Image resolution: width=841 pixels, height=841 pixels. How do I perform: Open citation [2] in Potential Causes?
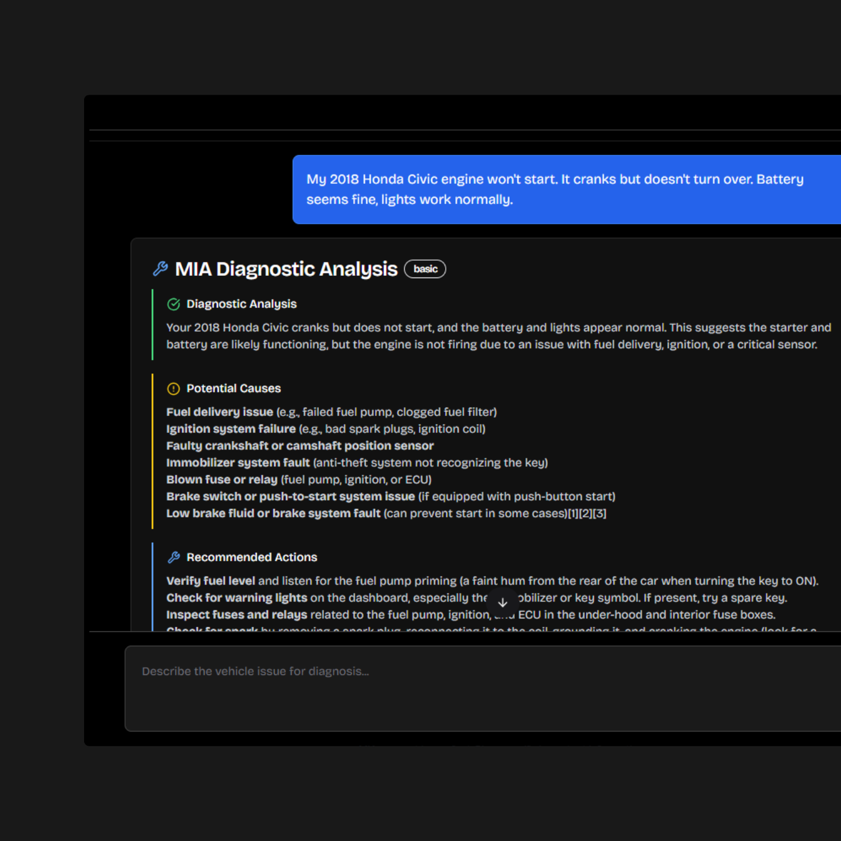[x=586, y=514]
